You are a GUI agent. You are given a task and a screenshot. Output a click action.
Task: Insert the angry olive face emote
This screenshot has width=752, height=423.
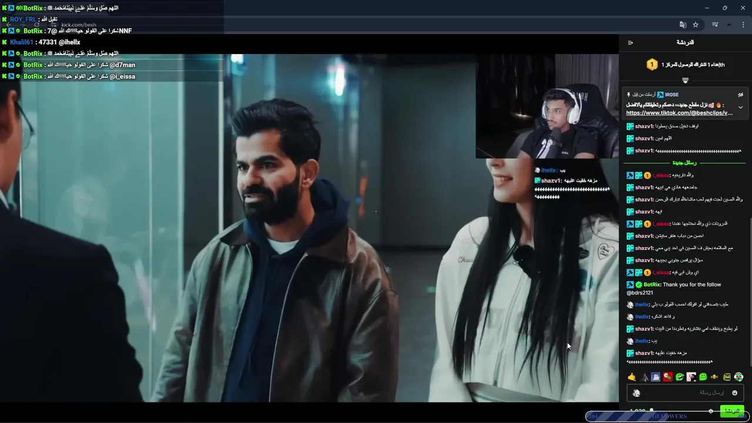(x=727, y=377)
